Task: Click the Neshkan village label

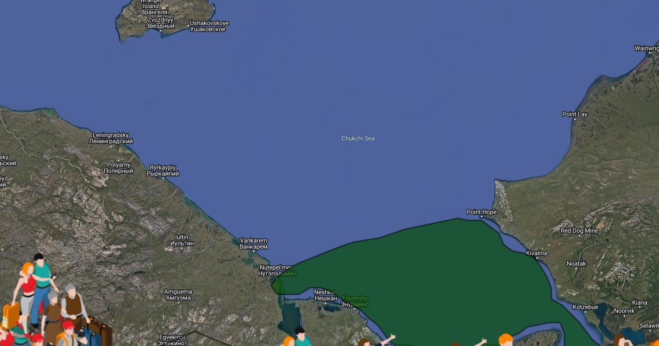Action: click(325, 295)
